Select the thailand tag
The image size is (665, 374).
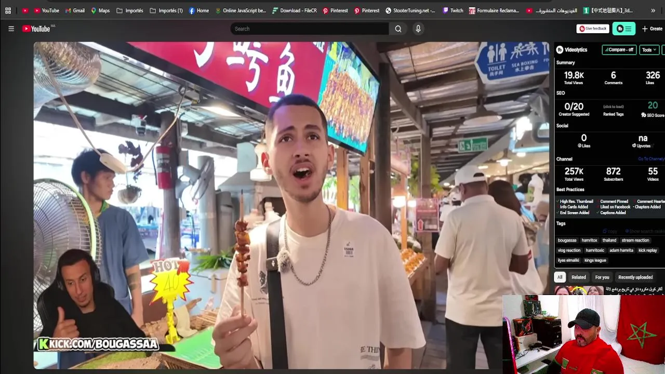coord(609,241)
